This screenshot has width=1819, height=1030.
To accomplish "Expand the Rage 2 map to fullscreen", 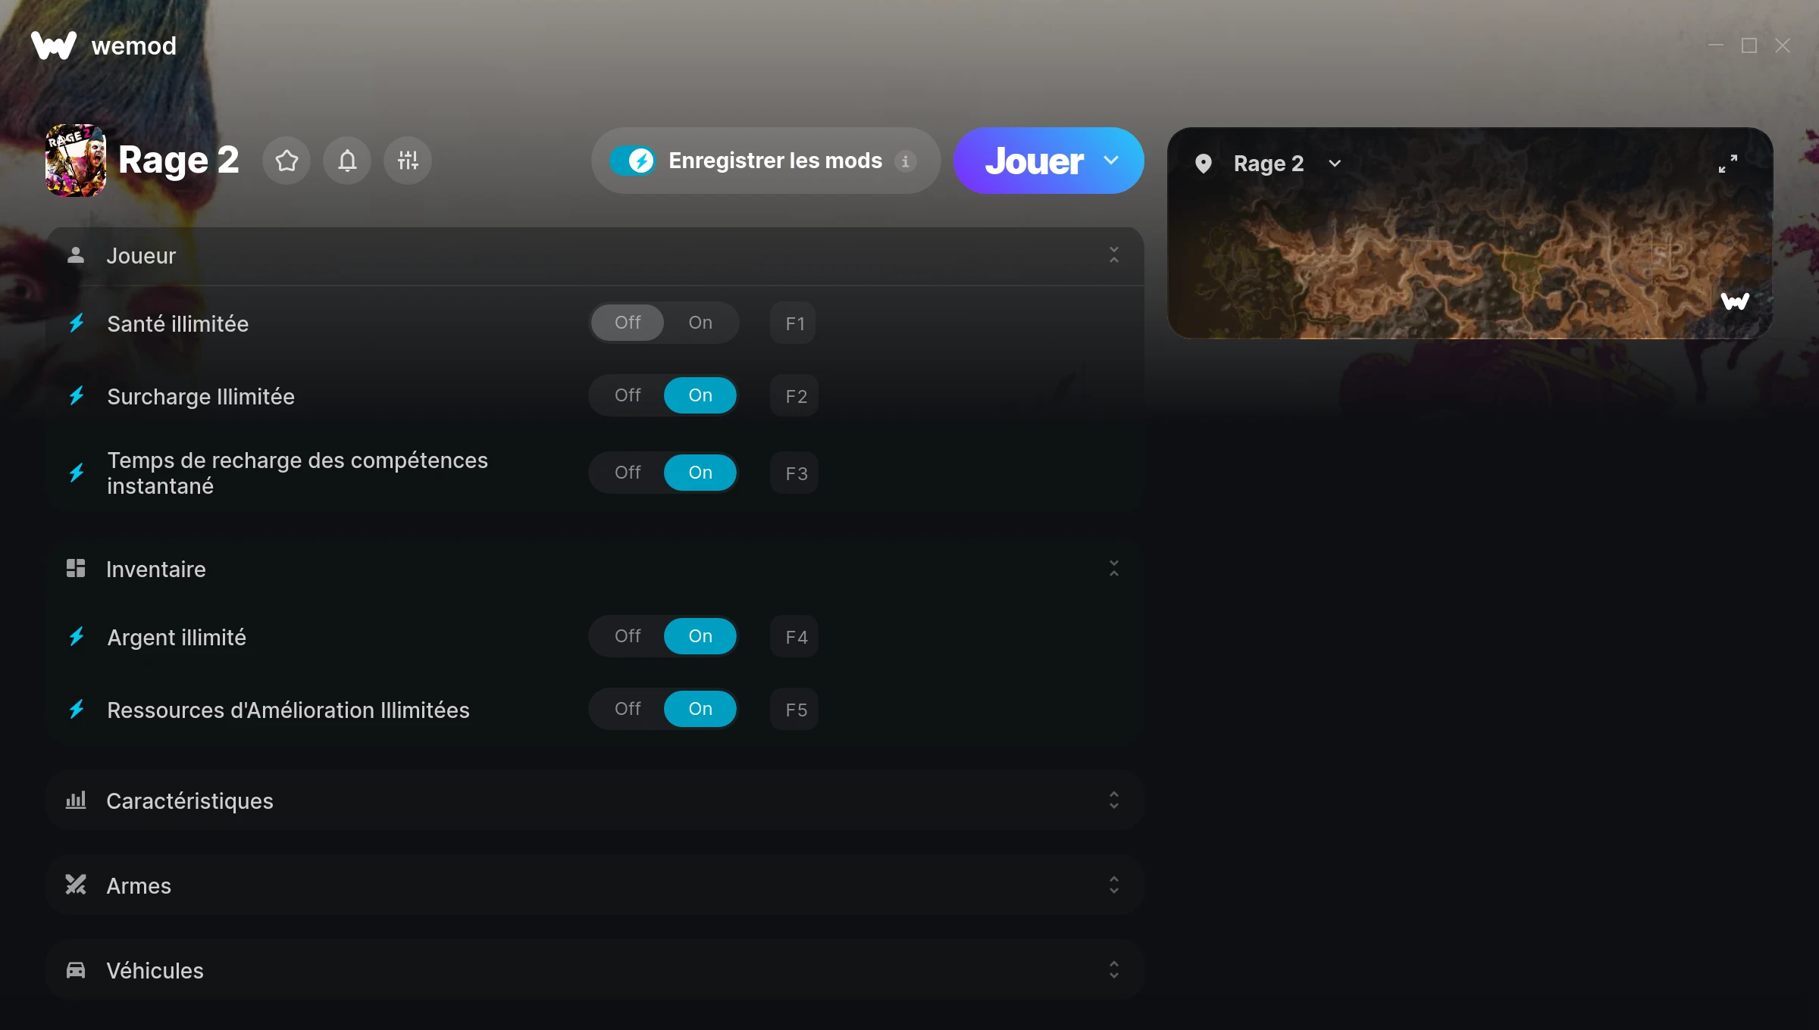I will click(1728, 164).
